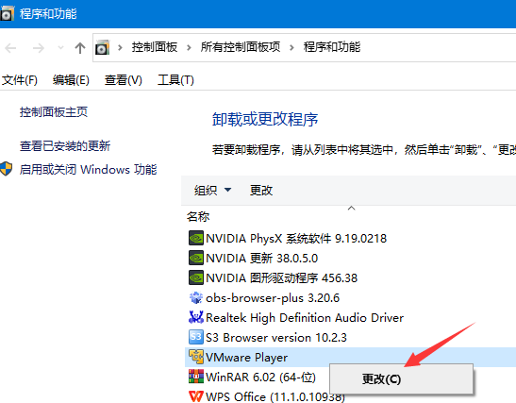
Task: Open the 工具(T) menu
Action: [175, 80]
